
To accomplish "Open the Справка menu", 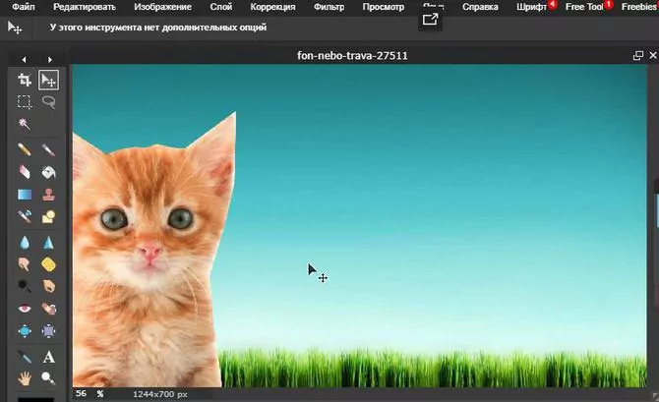I will pyautogui.click(x=480, y=7).
